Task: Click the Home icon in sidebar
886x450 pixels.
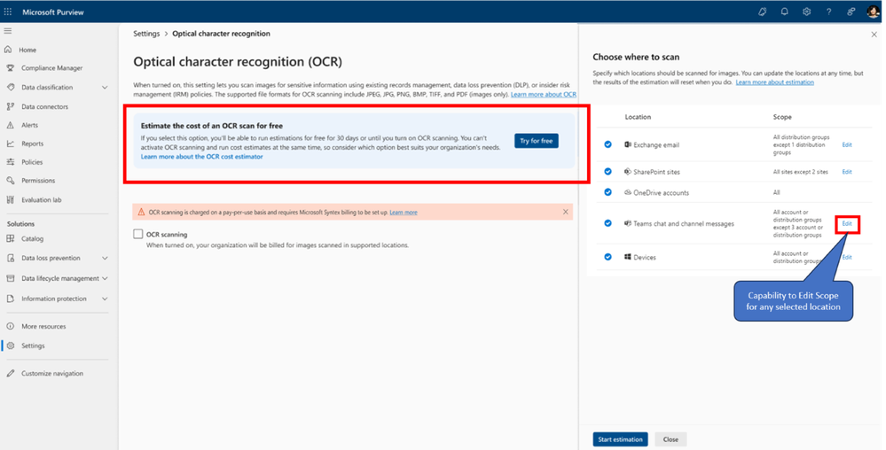Action: click(9, 50)
